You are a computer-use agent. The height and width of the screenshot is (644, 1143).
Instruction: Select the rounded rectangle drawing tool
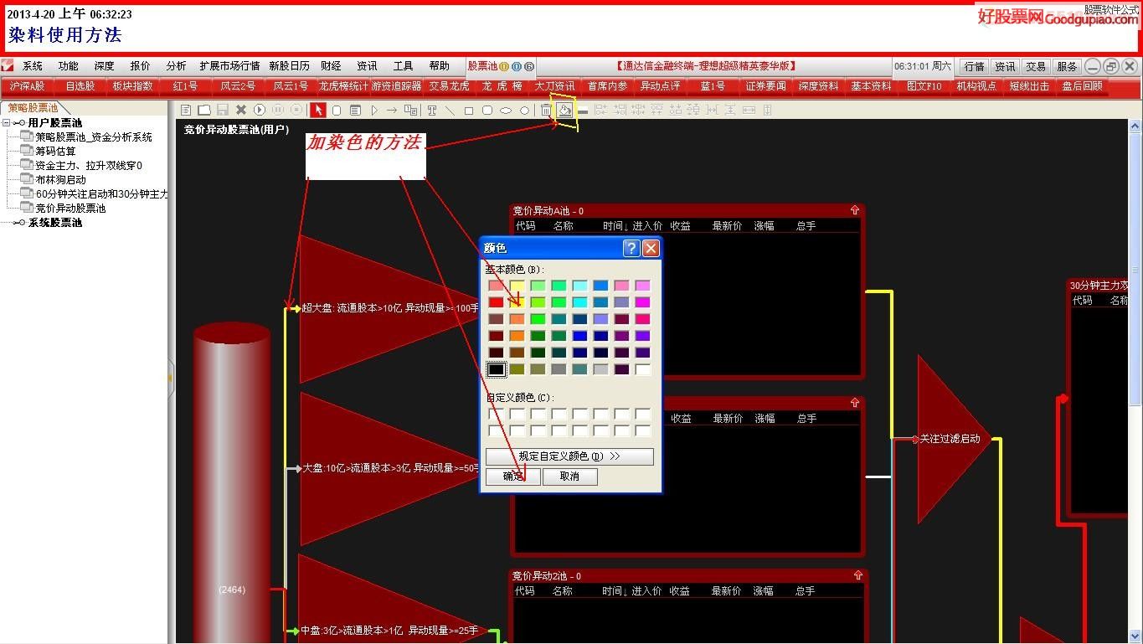(487, 110)
